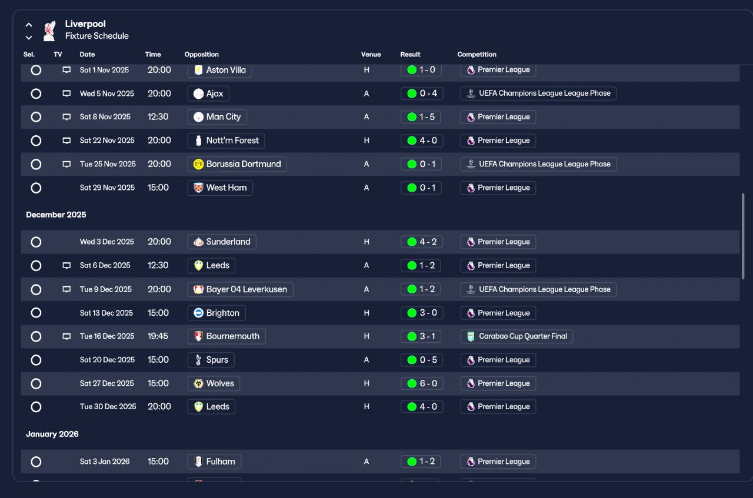The image size is (753, 498).
Task: Click the up chevron beside Liverpool
Action: click(x=29, y=25)
